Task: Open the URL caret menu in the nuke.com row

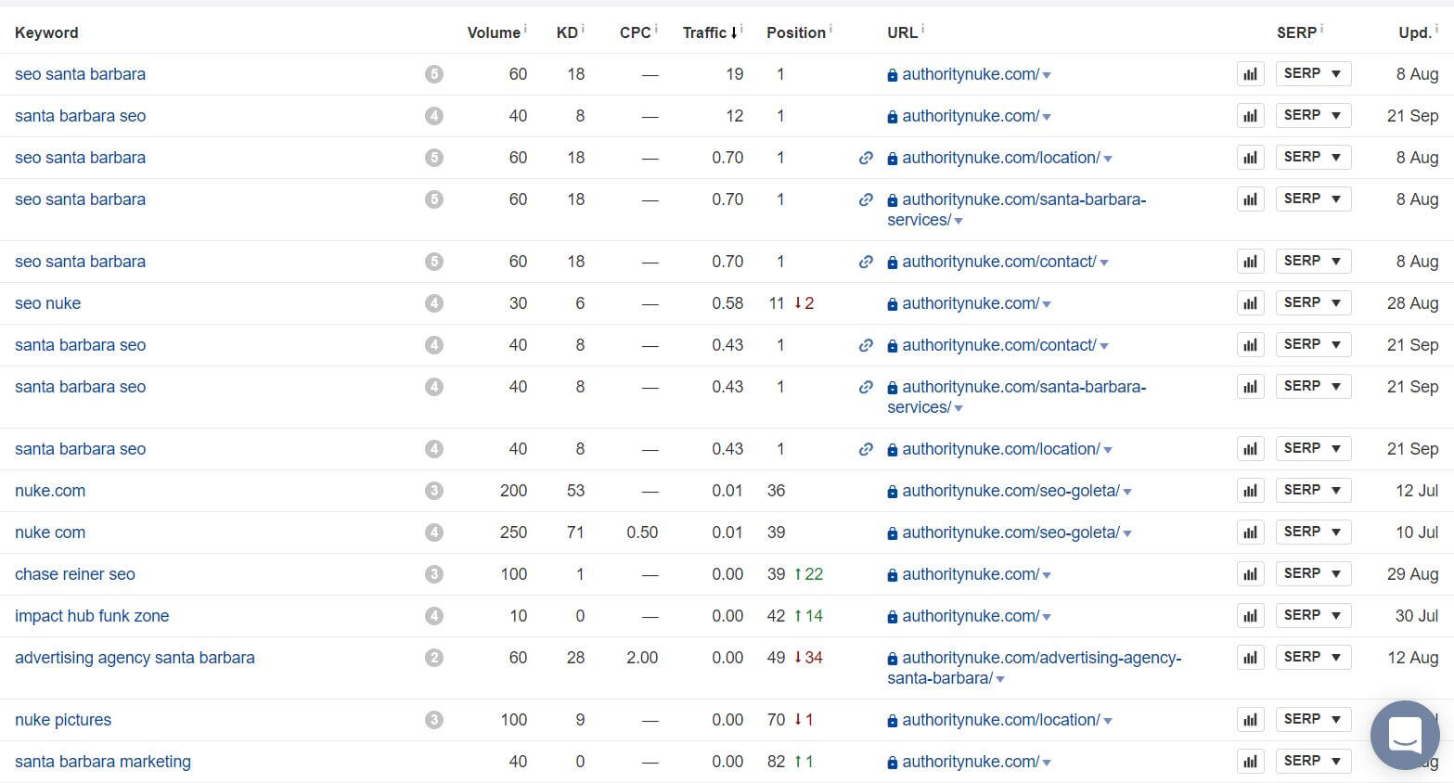Action: tap(1127, 492)
